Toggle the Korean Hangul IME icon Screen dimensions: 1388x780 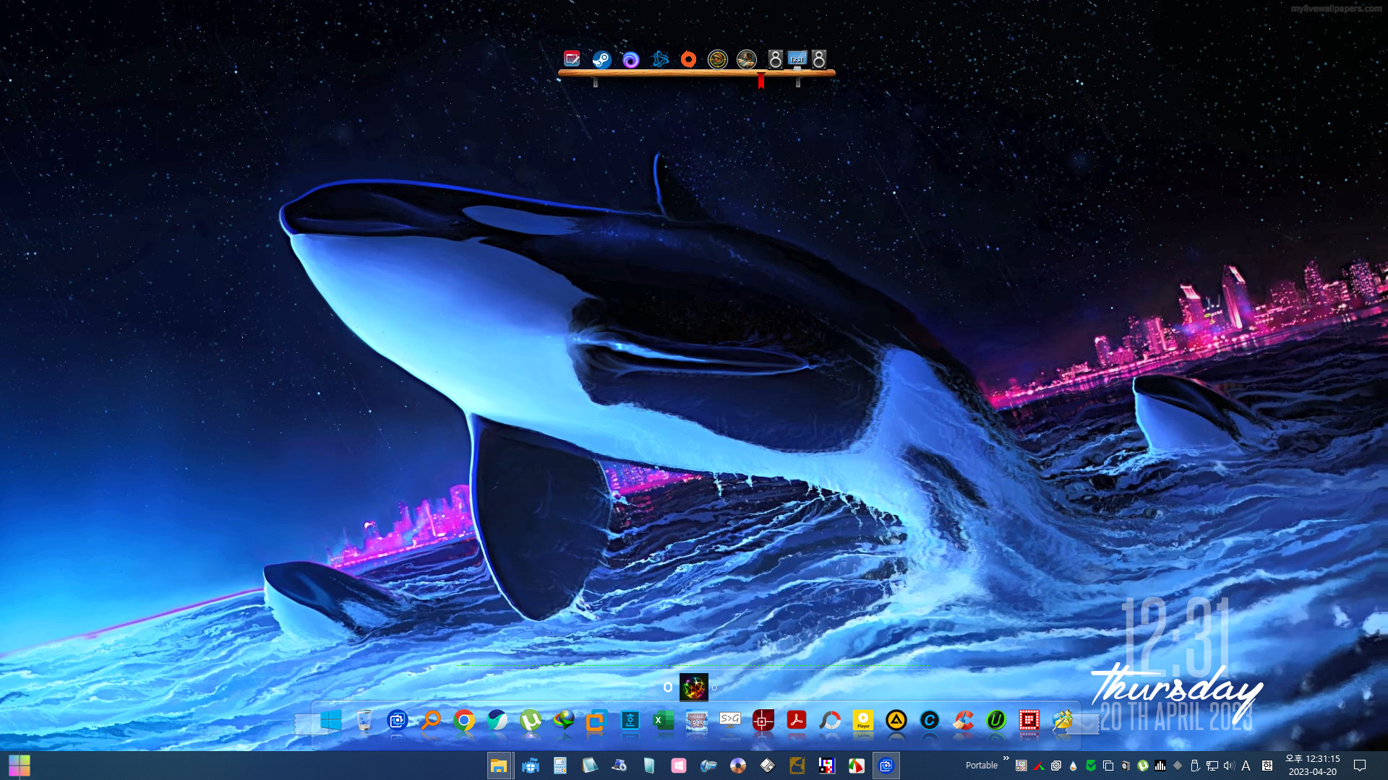coord(1267,766)
